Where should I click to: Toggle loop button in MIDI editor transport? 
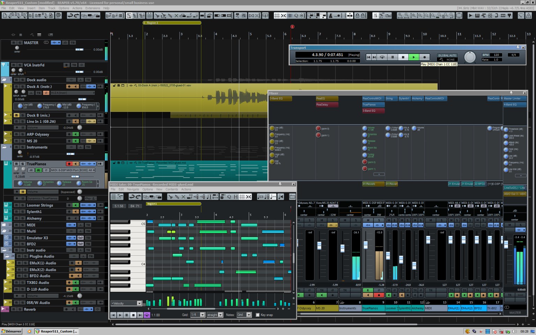pyautogui.click(x=147, y=315)
